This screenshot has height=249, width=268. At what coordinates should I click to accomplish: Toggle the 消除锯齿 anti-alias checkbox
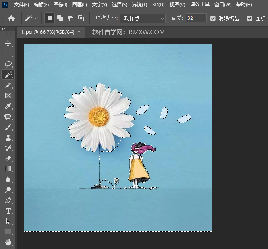pyautogui.click(x=213, y=18)
